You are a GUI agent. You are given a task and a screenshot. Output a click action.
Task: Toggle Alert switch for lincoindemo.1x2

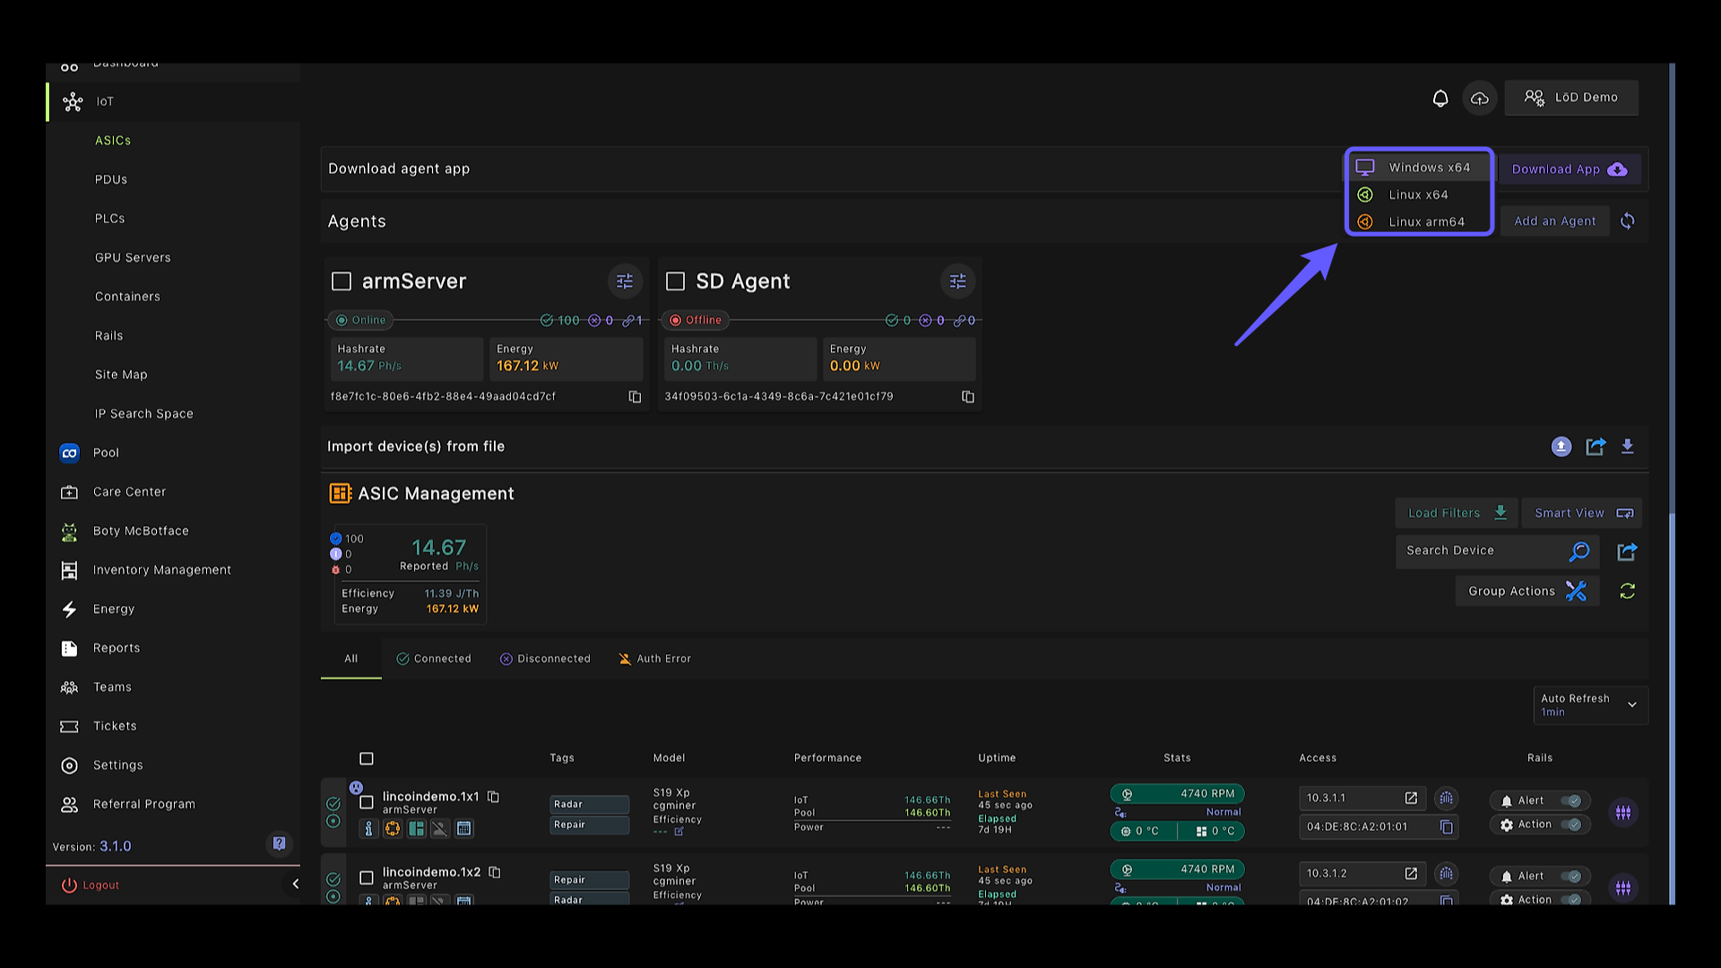pyautogui.click(x=1570, y=876)
